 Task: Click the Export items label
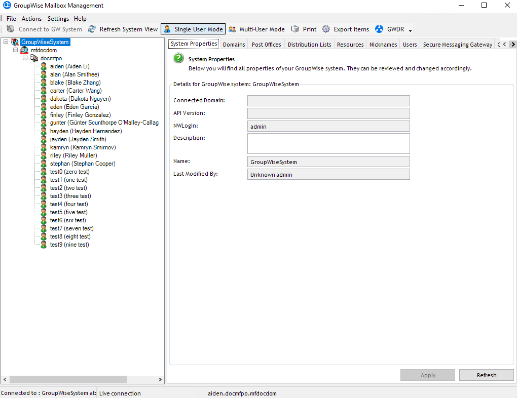(351, 29)
